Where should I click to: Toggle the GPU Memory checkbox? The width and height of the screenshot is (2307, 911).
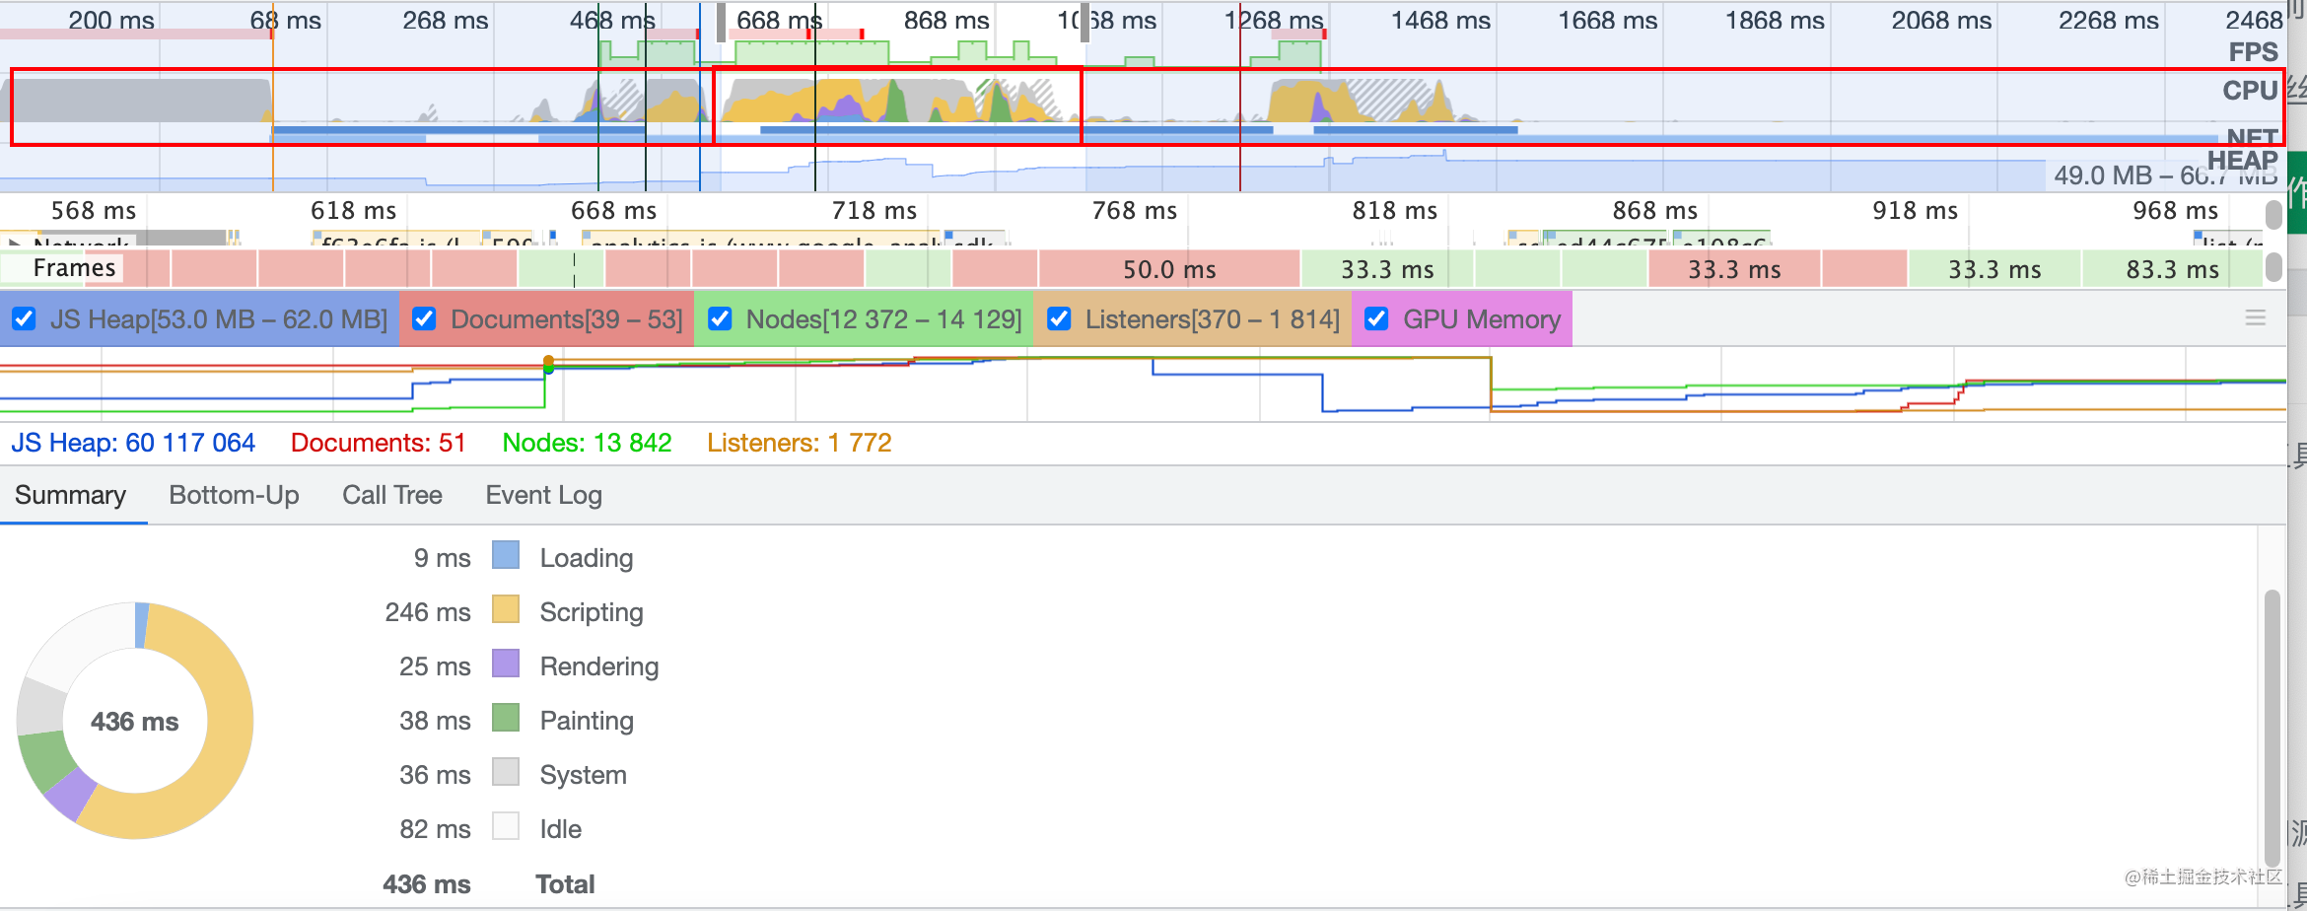(1376, 319)
